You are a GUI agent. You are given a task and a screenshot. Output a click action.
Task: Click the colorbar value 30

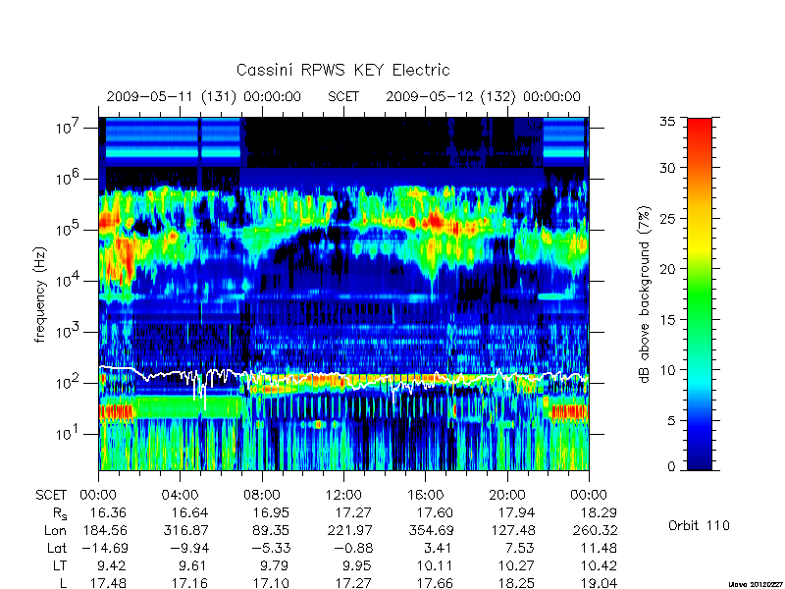667,168
